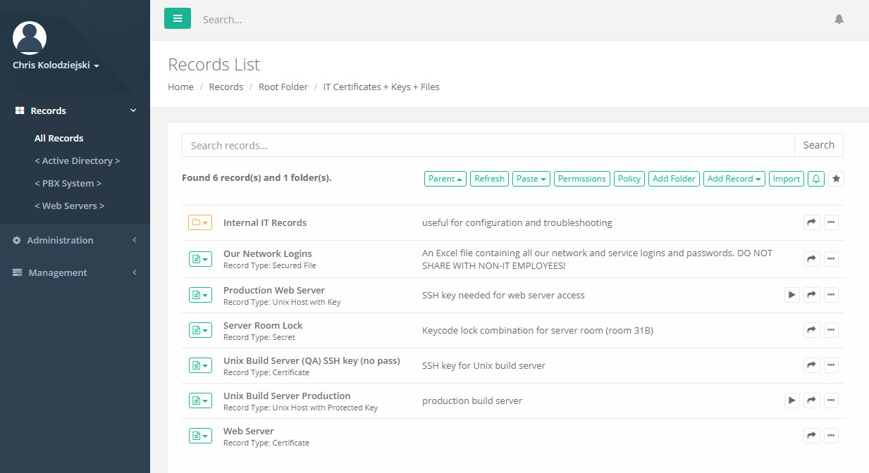Click the Search records input field
Viewport: 869px width, 473px height.
tap(488, 145)
